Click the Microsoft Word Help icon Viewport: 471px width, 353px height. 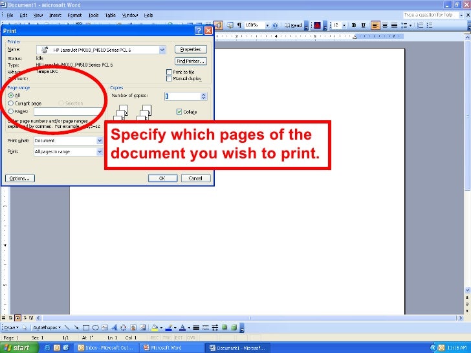tap(275, 25)
